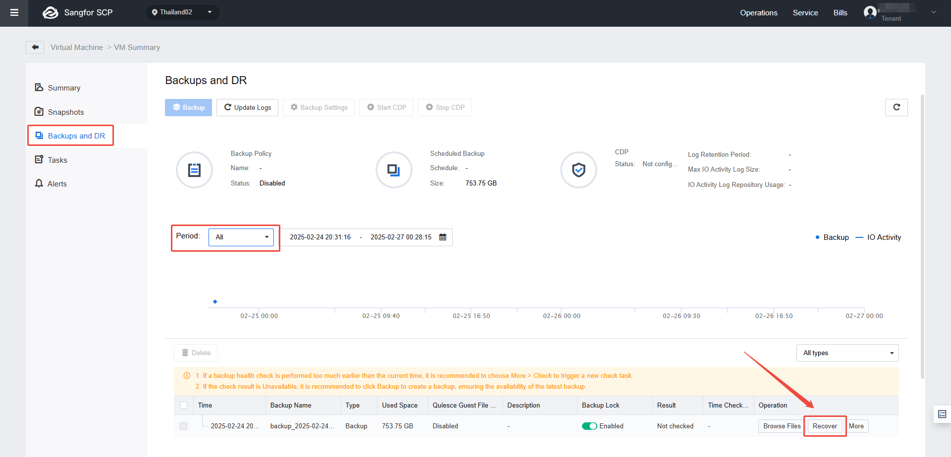
Task: Click the Scheduled Backup circular icon
Action: coord(394,170)
